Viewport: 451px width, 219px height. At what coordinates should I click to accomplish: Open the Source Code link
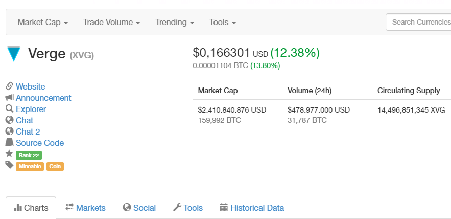pyautogui.click(x=40, y=143)
